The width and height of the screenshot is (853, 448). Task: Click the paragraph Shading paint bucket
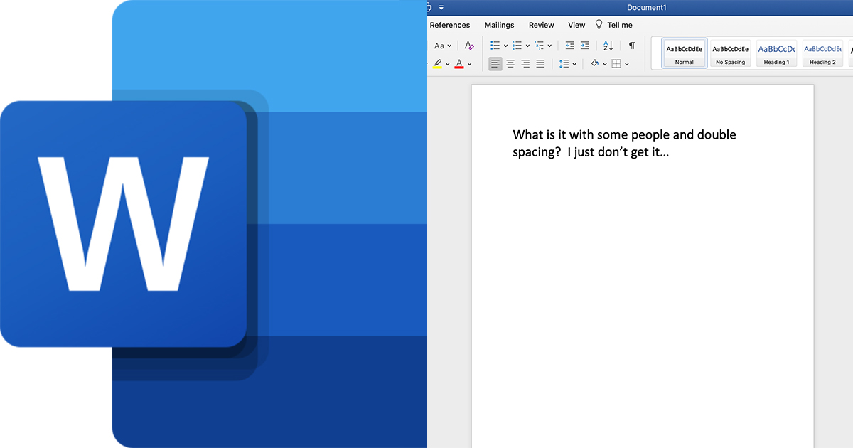(595, 64)
